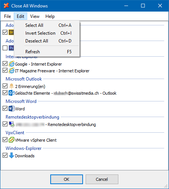Image resolution: width=169 pixels, height=189 pixels.
Task: Select IT Magazine Freeware - Internet Explorer text
Action: (x=52, y=71)
